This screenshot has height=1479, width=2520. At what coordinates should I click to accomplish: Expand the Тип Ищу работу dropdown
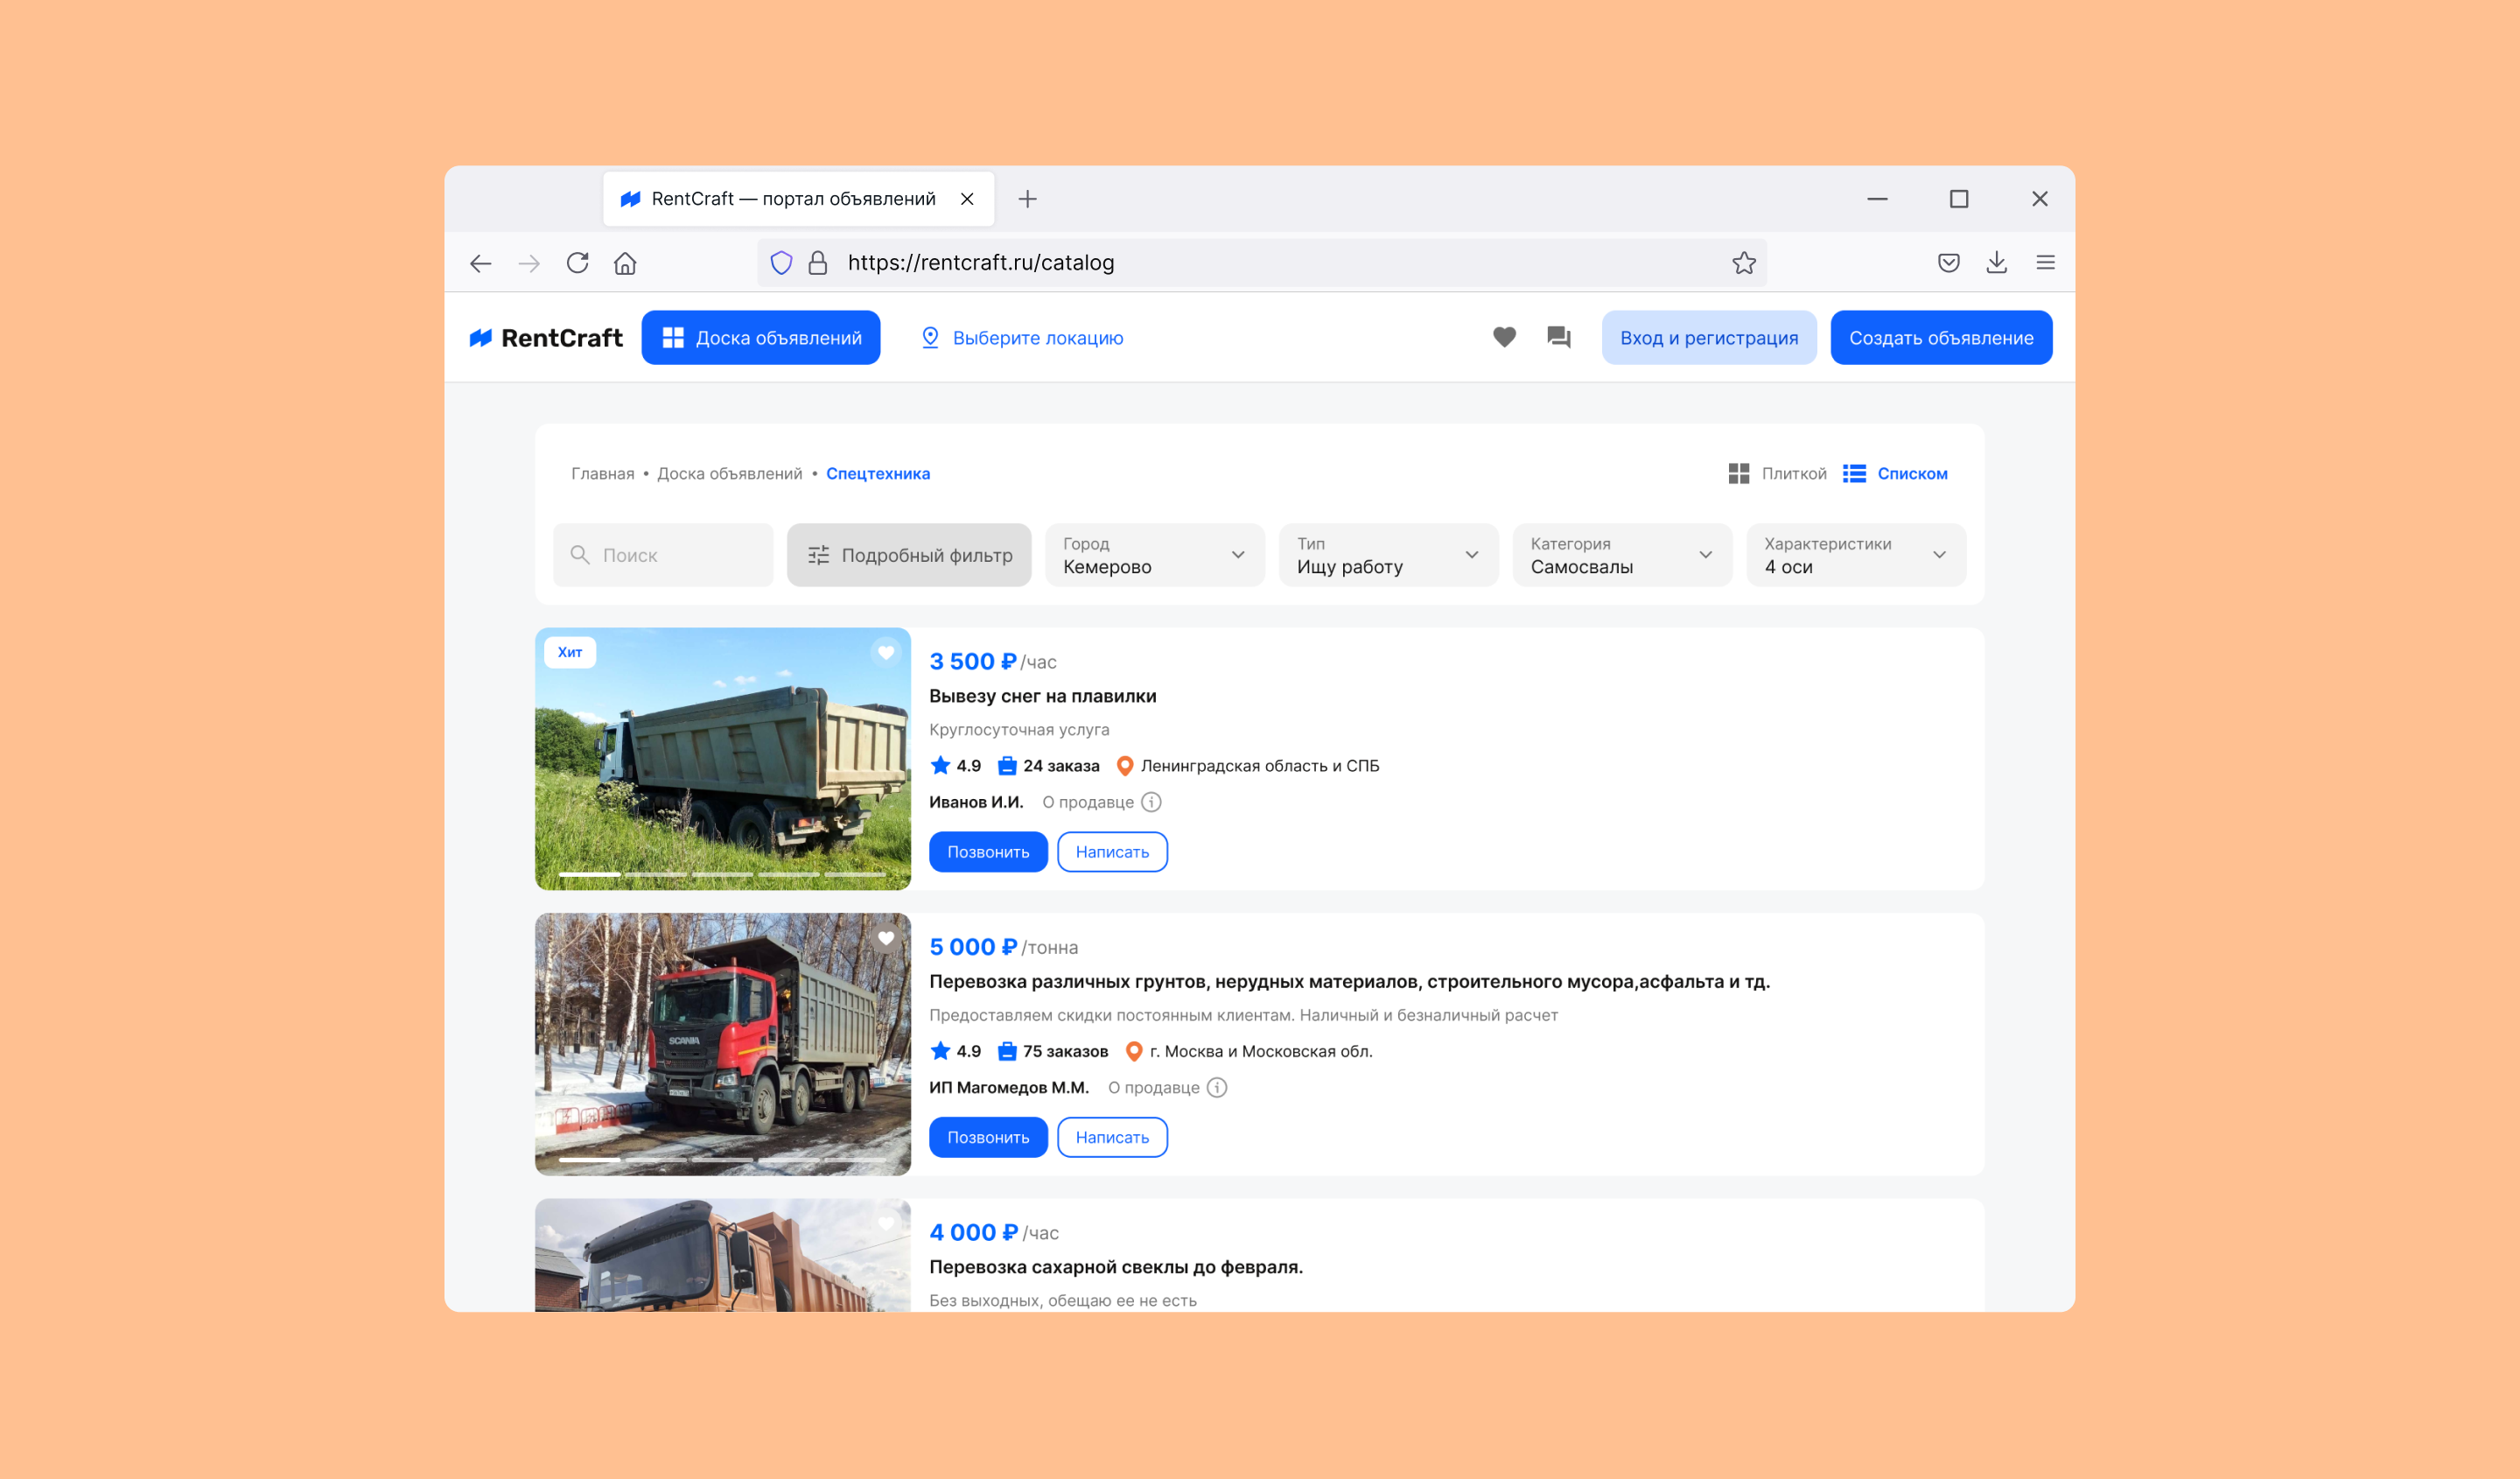tap(1387, 555)
